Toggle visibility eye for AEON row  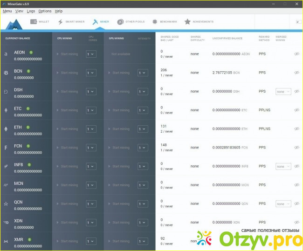pos(296,54)
